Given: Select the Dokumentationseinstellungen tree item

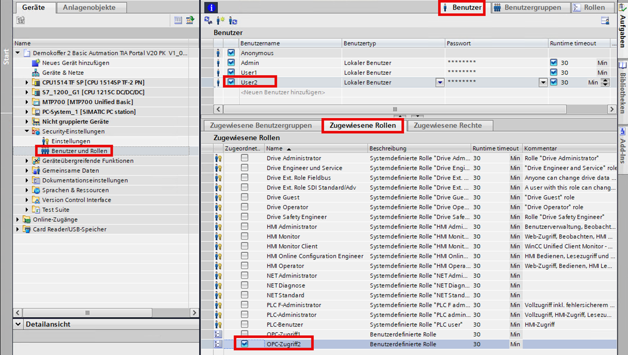Looking at the screenshot, I should pyautogui.click(x=85, y=180).
